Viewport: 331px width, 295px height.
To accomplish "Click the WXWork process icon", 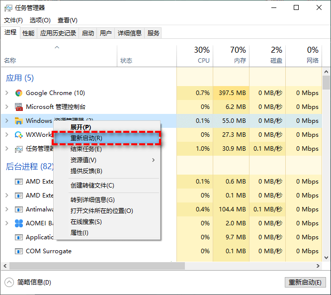I will pyautogui.click(x=19, y=135).
